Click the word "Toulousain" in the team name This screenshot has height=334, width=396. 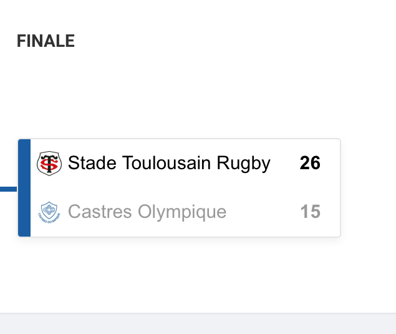(167, 164)
